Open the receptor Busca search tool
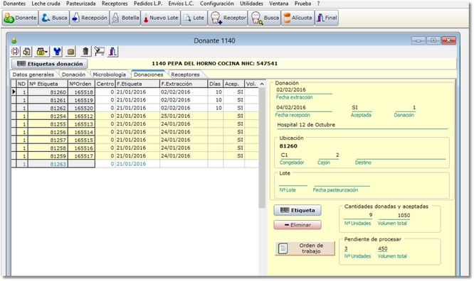 265,18
